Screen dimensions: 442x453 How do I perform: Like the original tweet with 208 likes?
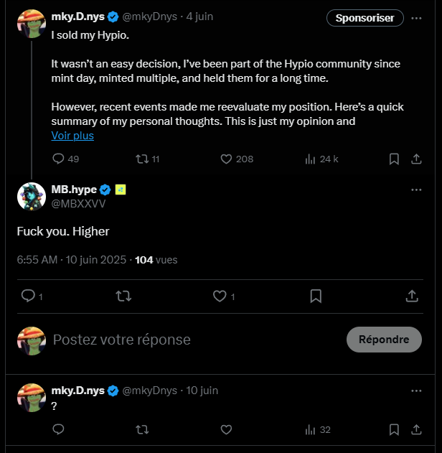[x=226, y=159]
